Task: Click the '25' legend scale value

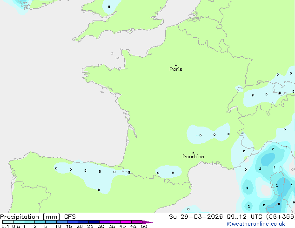Action: (x=90, y=226)
